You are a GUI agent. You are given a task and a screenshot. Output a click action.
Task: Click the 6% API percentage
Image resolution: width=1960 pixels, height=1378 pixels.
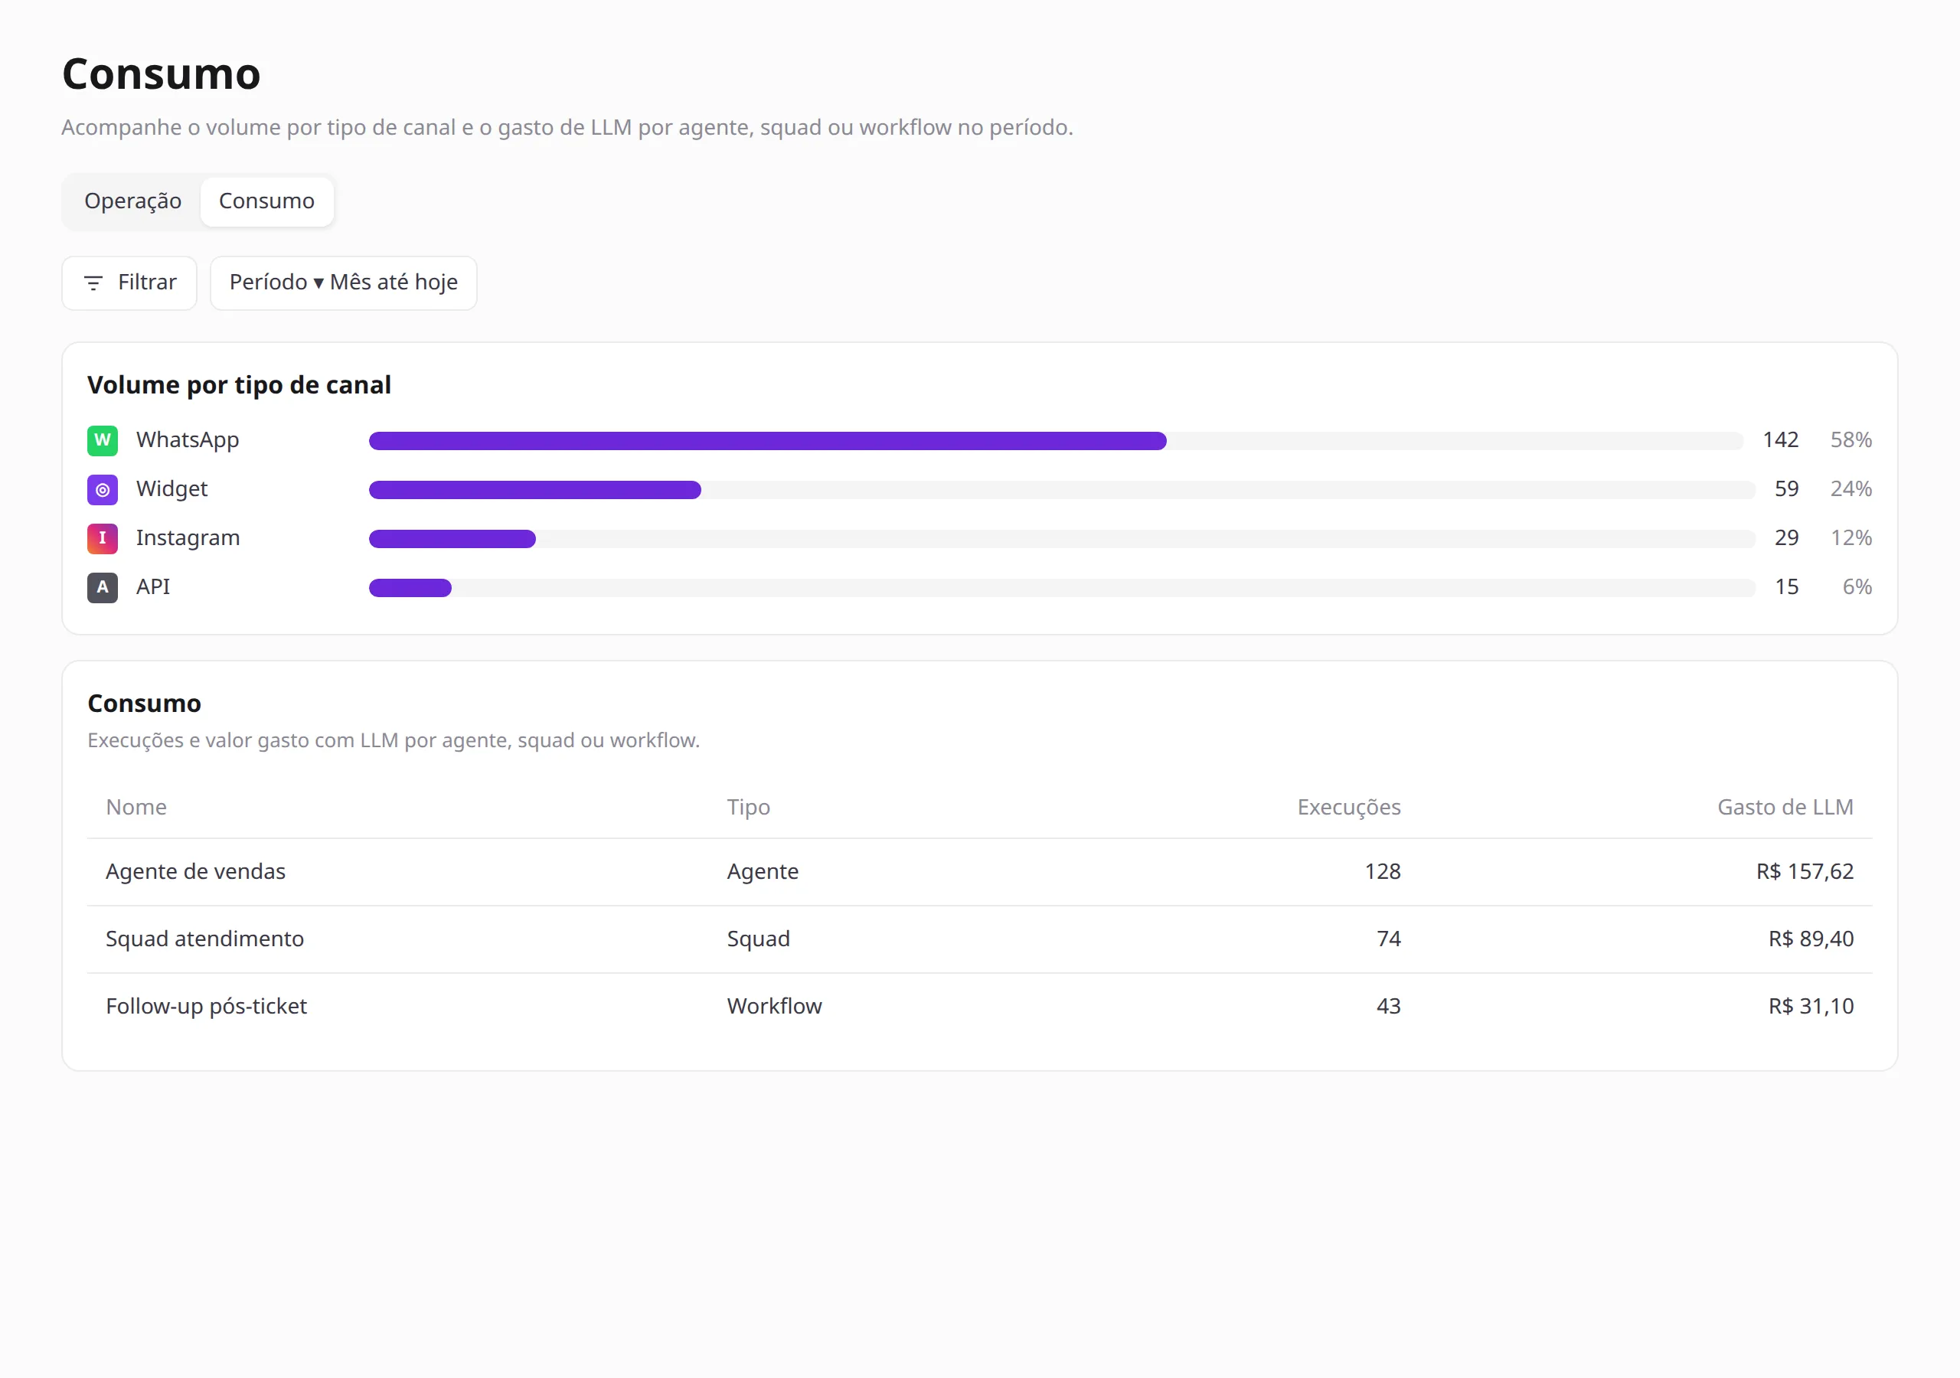(1857, 586)
